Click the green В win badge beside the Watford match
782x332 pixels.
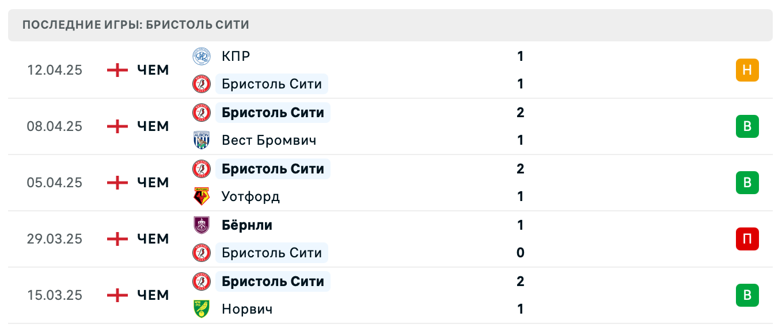tap(747, 183)
